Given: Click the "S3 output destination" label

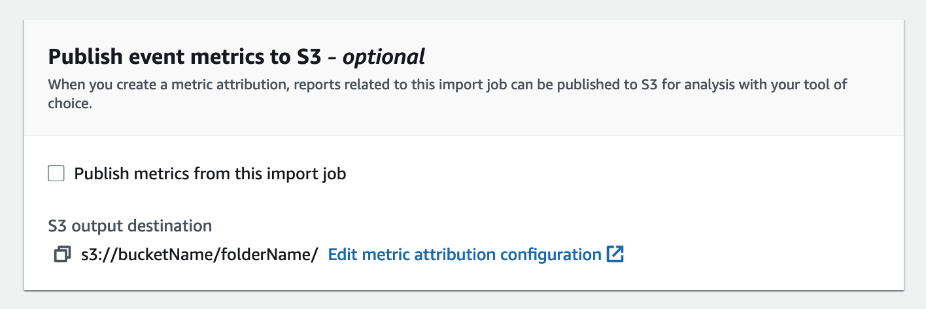Looking at the screenshot, I should coord(130,226).
